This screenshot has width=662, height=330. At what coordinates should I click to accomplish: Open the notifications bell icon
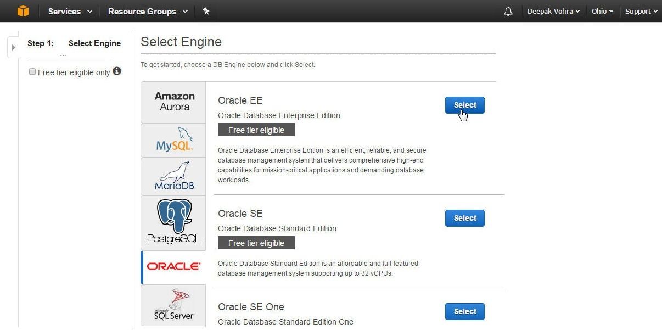click(x=508, y=12)
